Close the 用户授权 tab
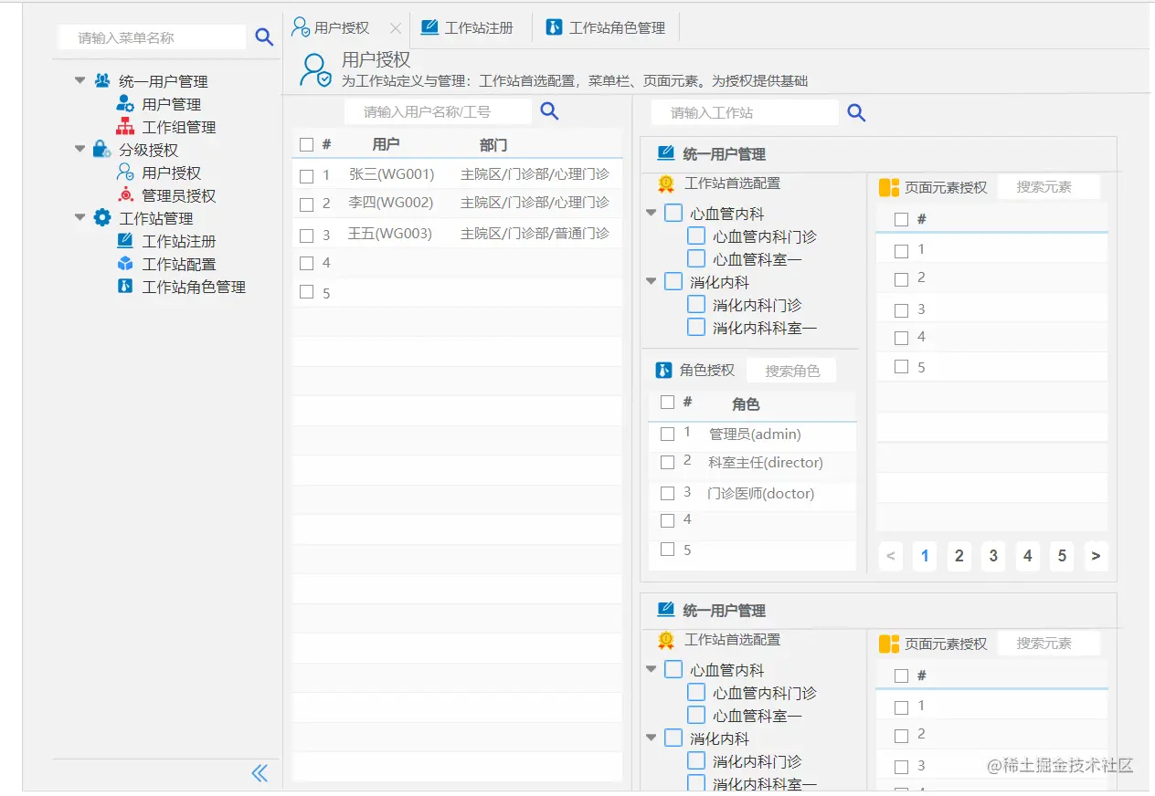Screen dimensions: 1155x796 click(395, 28)
